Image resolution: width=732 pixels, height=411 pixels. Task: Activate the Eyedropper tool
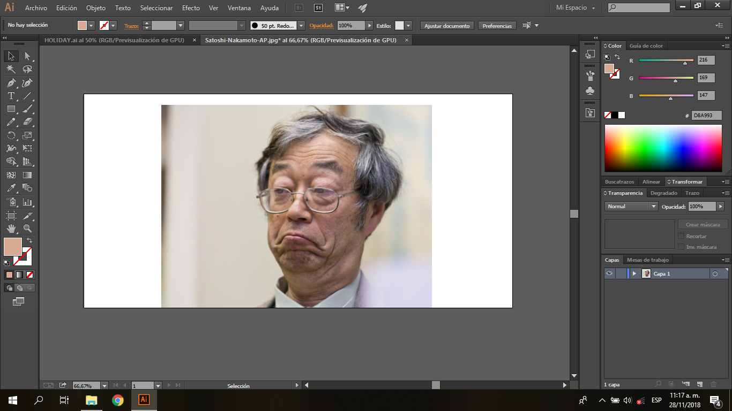point(11,188)
